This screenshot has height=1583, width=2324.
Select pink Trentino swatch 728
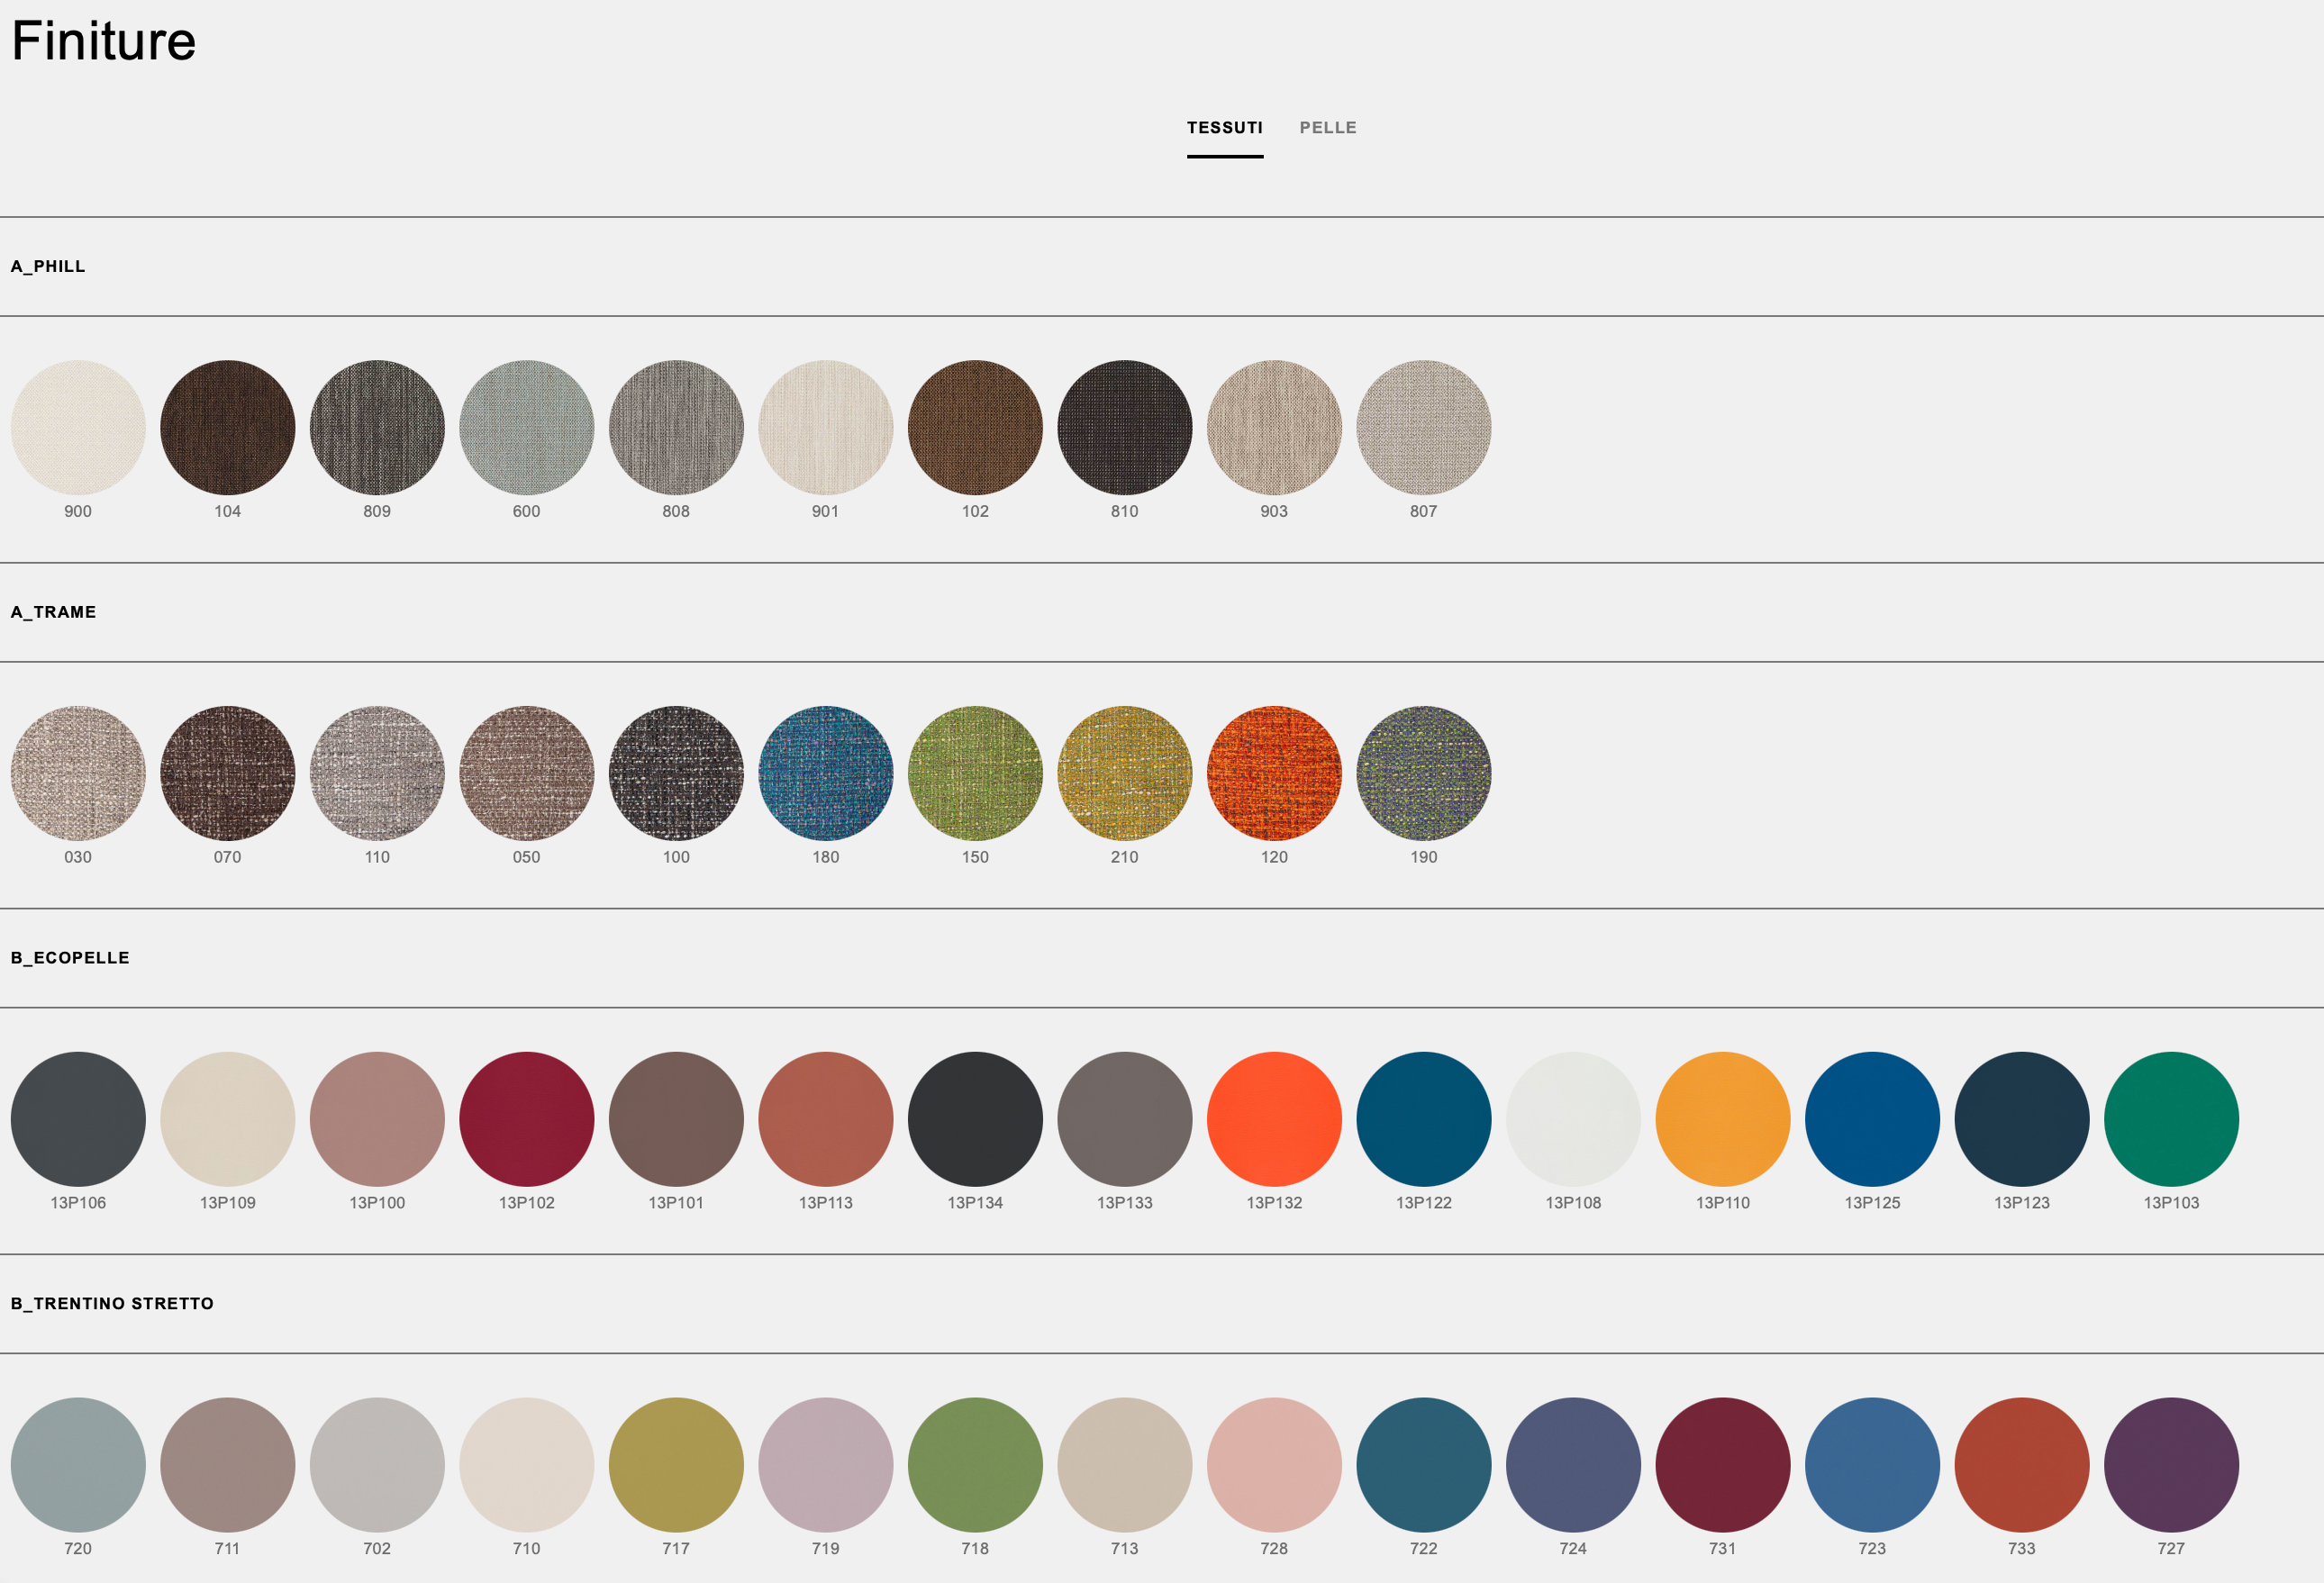pyautogui.click(x=1274, y=1465)
